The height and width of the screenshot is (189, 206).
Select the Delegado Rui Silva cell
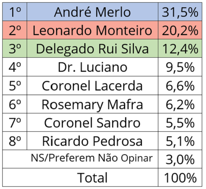point(92,48)
